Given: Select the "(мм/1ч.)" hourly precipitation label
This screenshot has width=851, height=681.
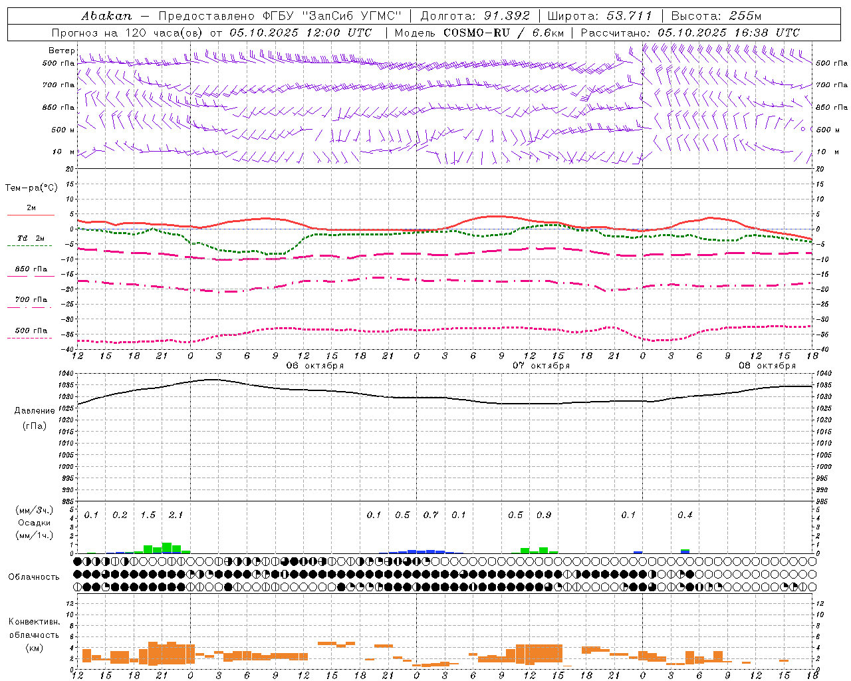Looking at the screenshot, I should 35,535.
